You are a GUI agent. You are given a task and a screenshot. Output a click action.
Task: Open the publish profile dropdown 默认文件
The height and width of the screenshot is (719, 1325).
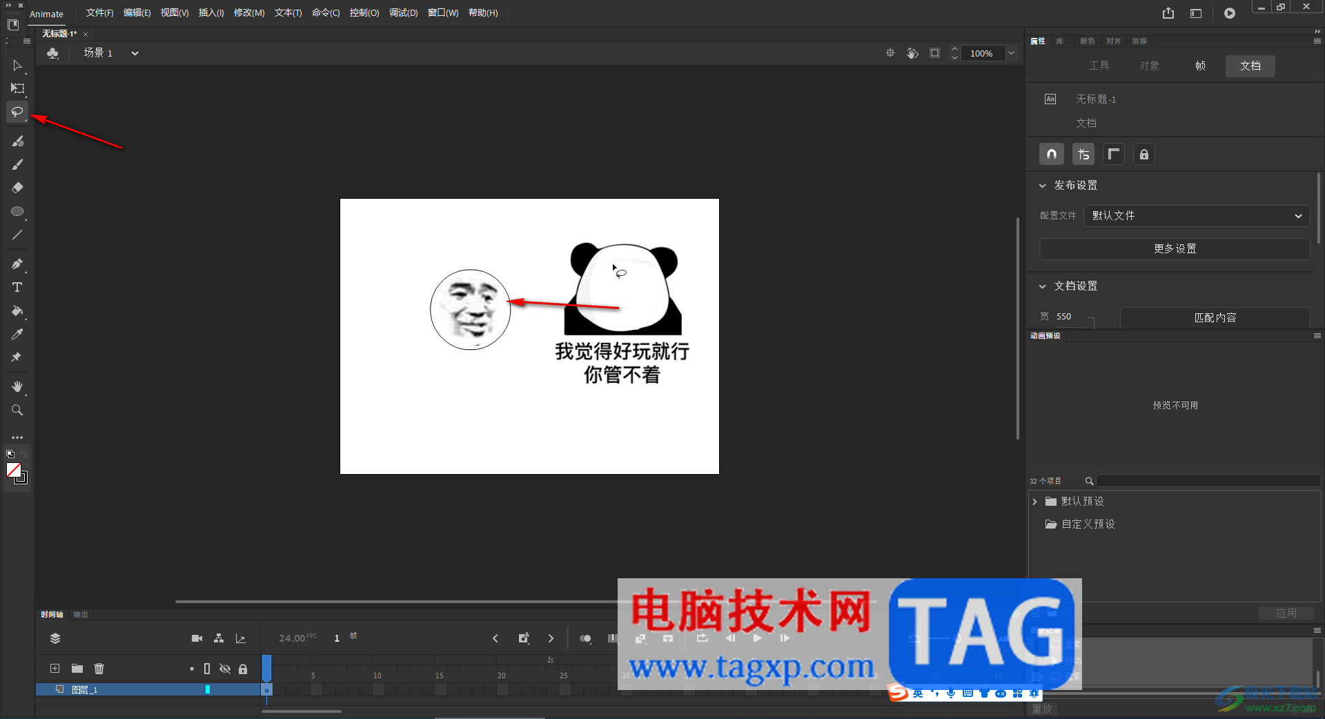(1197, 216)
